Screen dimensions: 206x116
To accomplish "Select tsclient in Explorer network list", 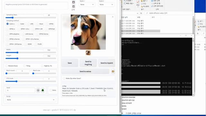I will coord(124,109).
